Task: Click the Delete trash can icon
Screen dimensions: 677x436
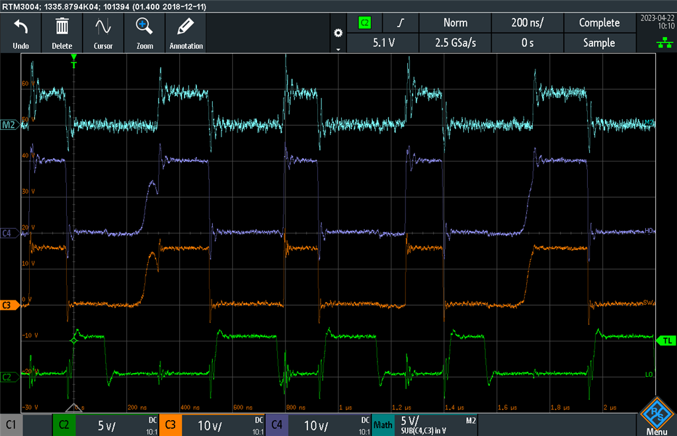Action: 61,26
